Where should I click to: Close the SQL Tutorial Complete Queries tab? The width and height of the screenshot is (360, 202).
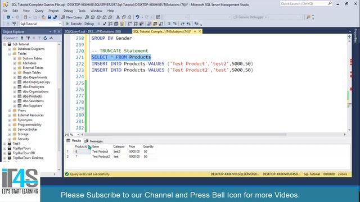(x=200, y=31)
